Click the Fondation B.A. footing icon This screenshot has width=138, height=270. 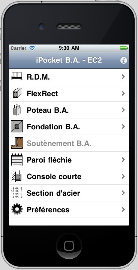(x=17, y=126)
